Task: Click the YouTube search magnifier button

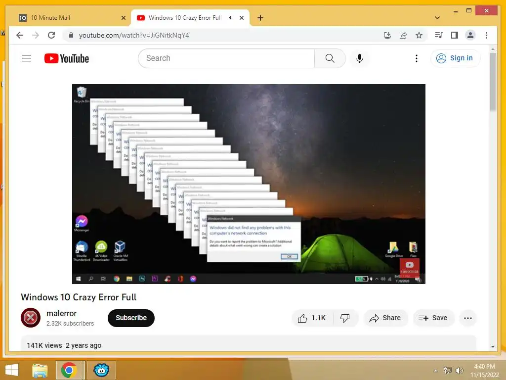Action: click(330, 58)
